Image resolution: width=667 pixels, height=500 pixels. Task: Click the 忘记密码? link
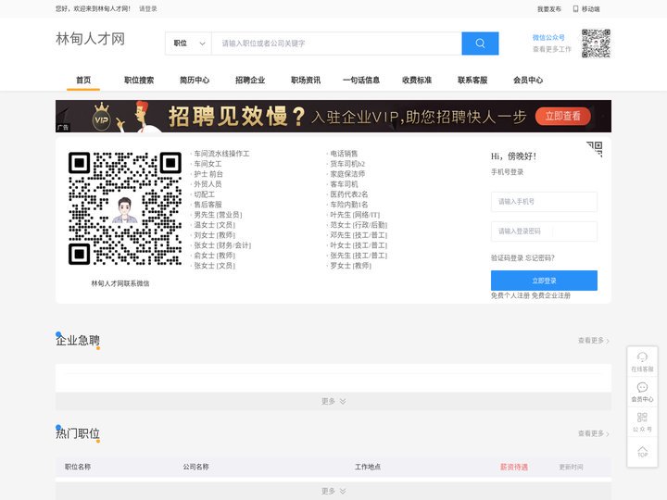540,258
